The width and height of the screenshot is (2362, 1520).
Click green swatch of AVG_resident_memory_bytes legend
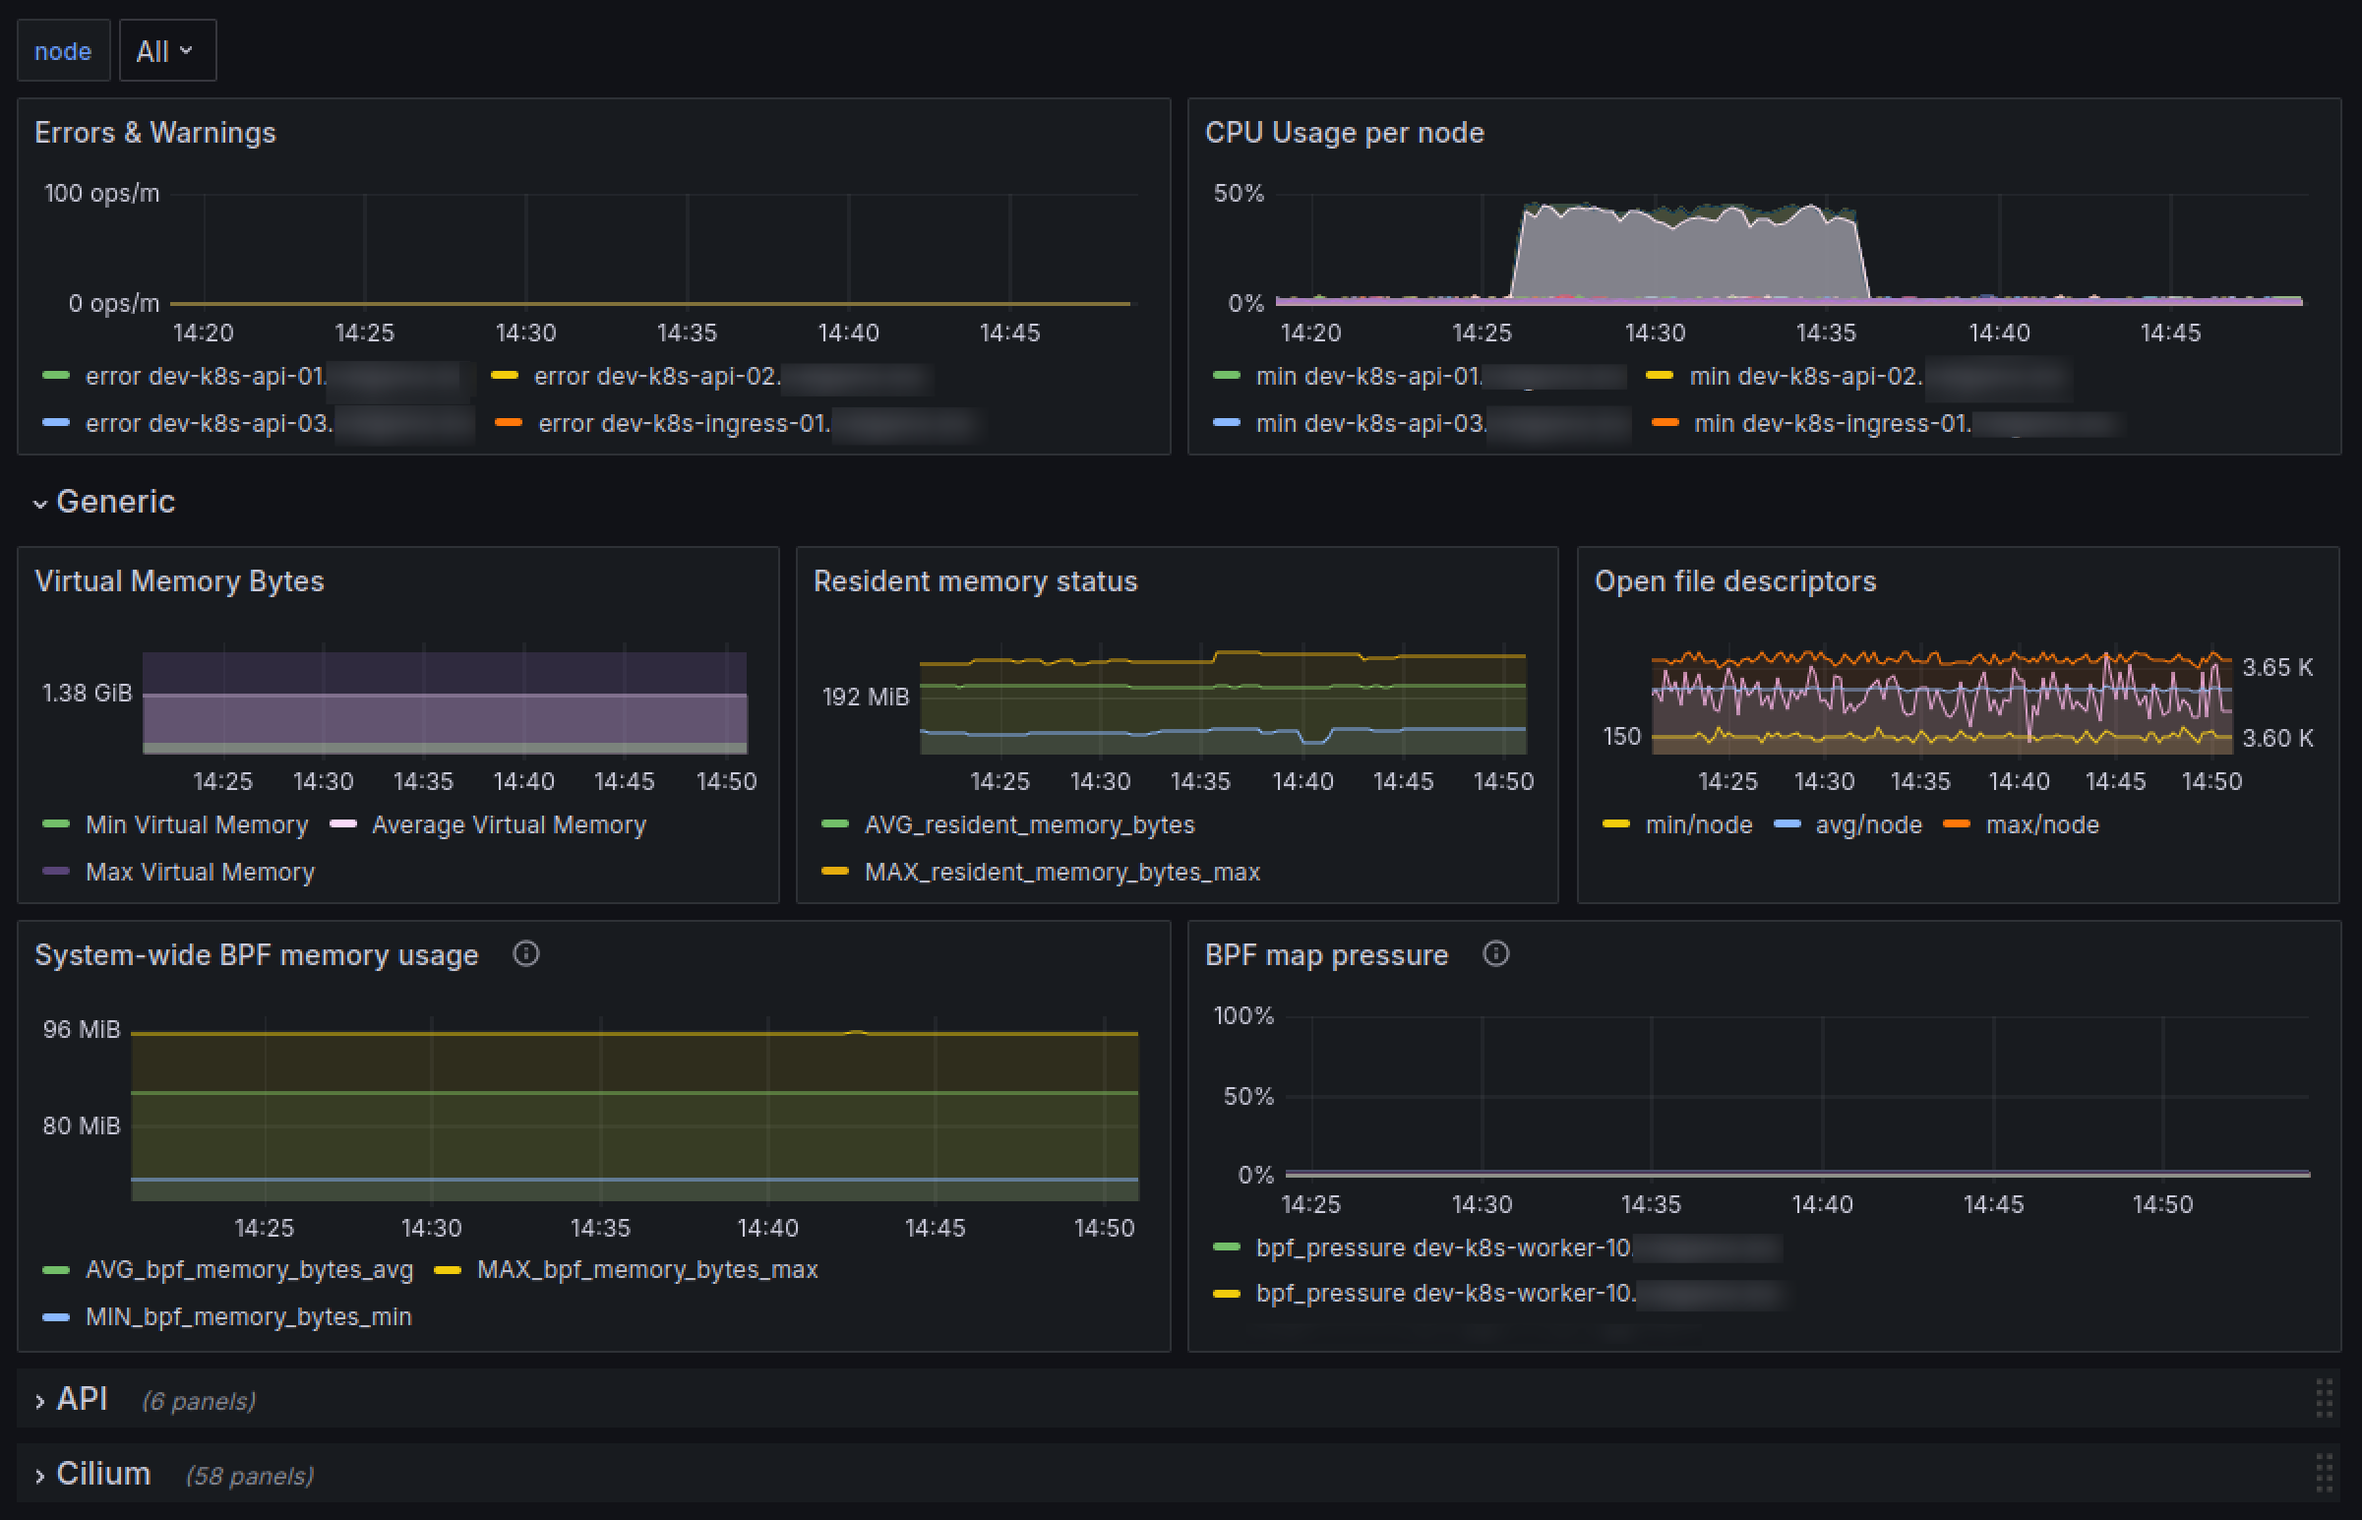[834, 824]
